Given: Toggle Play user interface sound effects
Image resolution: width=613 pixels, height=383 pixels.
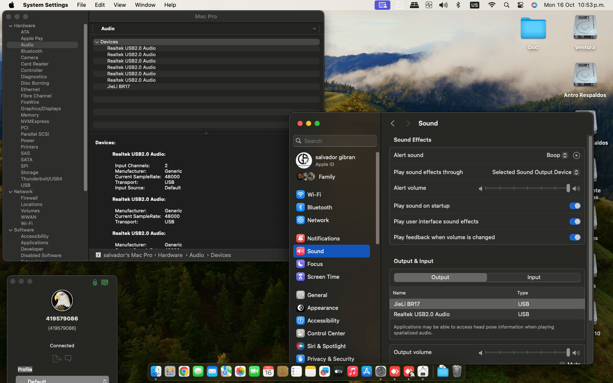Looking at the screenshot, I should 575,222.
